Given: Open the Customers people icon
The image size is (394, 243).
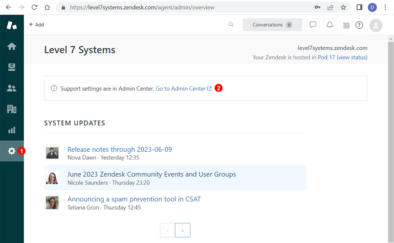Looking at the screenshot, I should 12,88.
